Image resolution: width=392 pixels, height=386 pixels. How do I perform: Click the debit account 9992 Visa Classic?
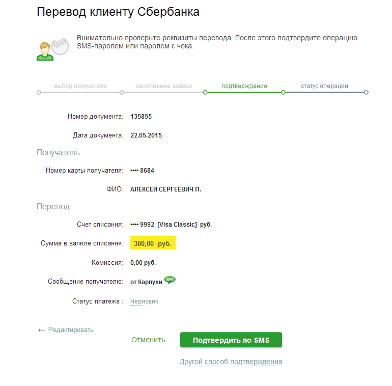click(x=171, y=225)
